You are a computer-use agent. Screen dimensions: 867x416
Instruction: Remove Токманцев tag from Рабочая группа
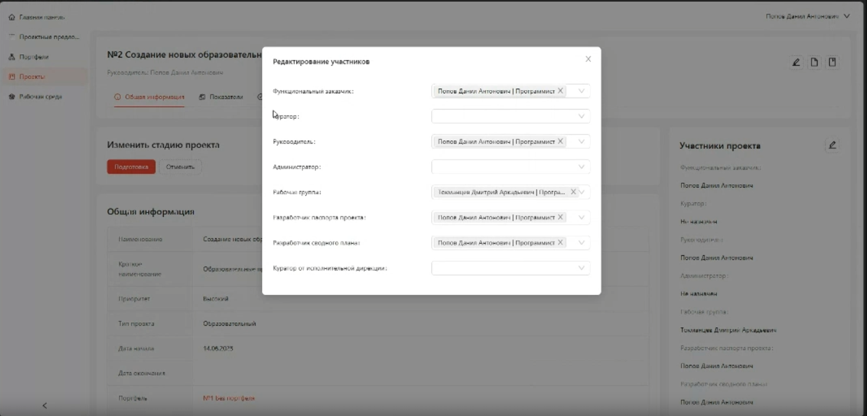point(573,192)
